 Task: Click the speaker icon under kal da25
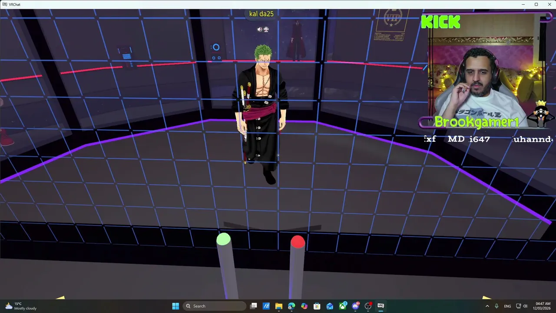point(259,30)
